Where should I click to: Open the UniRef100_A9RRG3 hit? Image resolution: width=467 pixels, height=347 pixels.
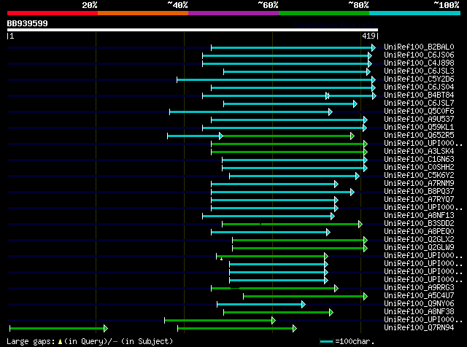419,288
